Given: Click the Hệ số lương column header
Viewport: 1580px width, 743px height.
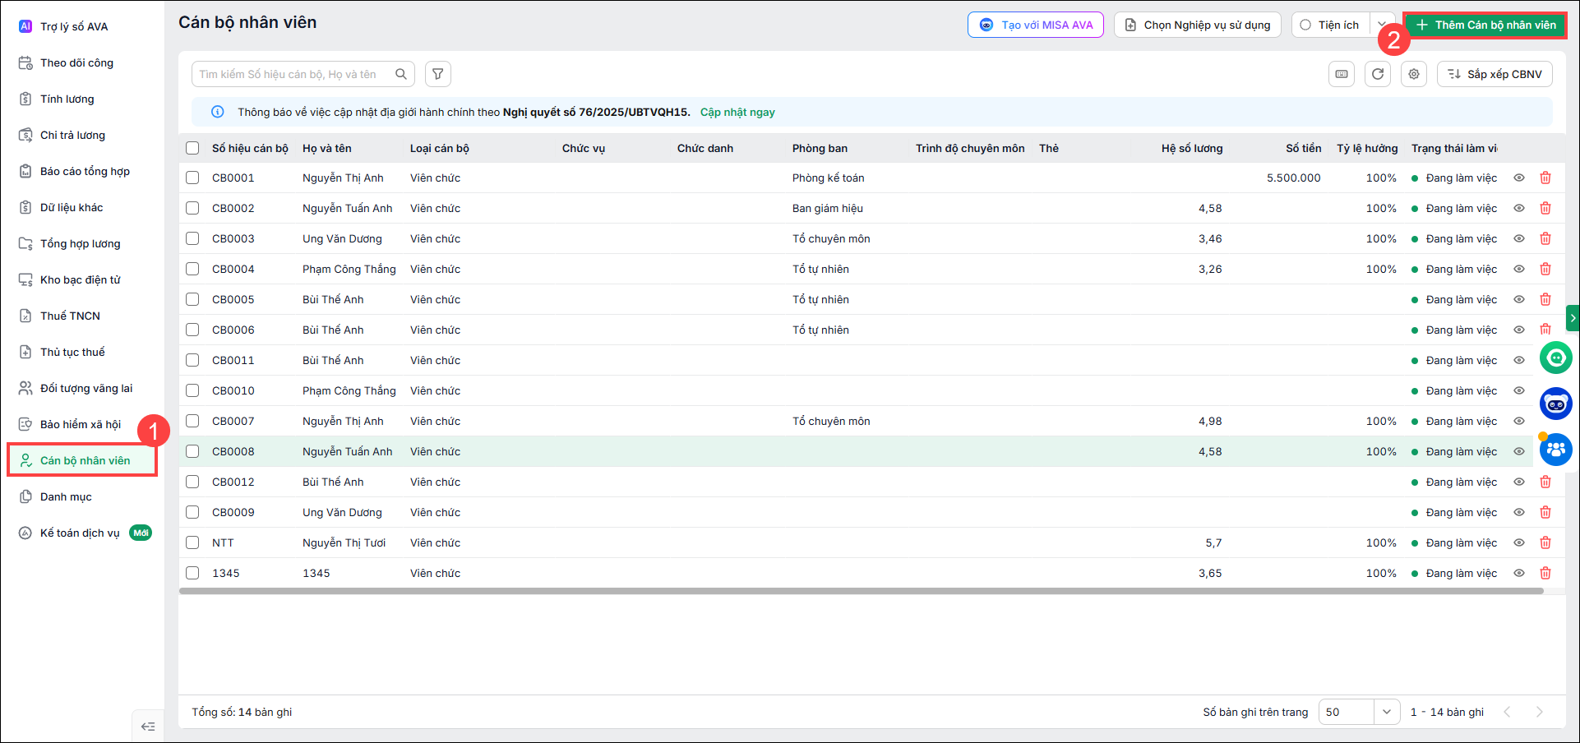Looking at the screenshot, I should [1192, 148].
